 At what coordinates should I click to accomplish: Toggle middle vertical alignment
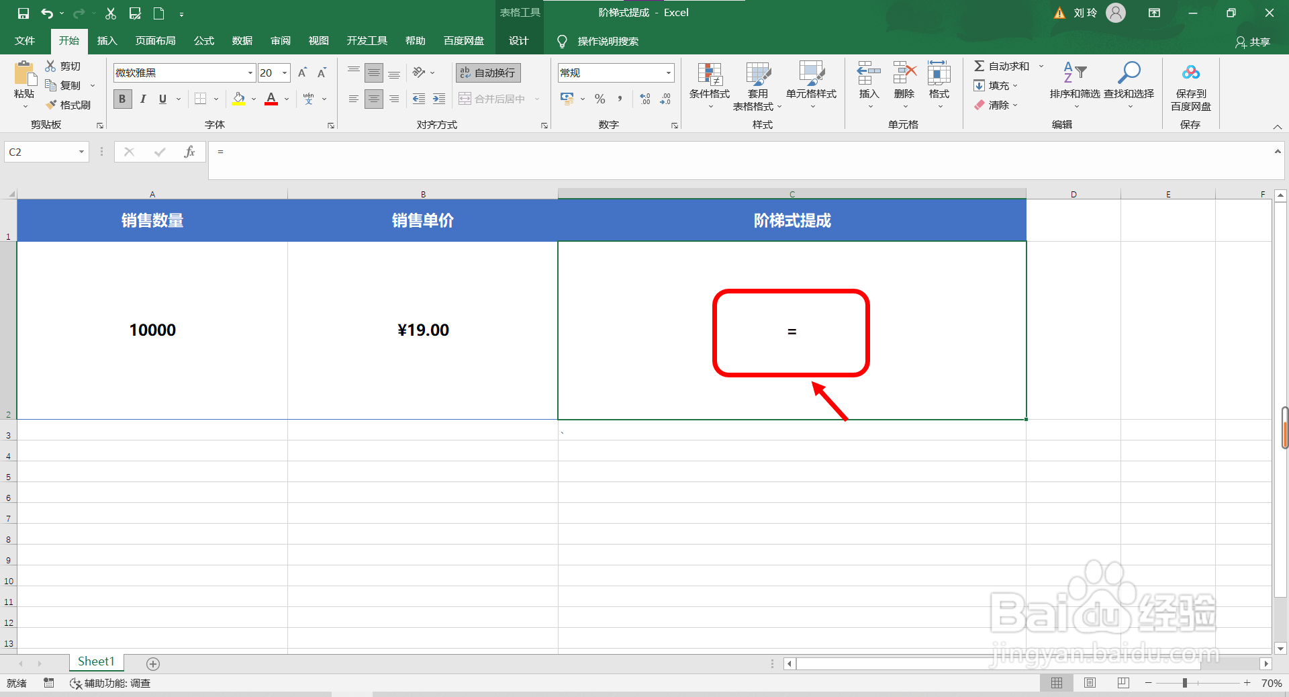374,73
